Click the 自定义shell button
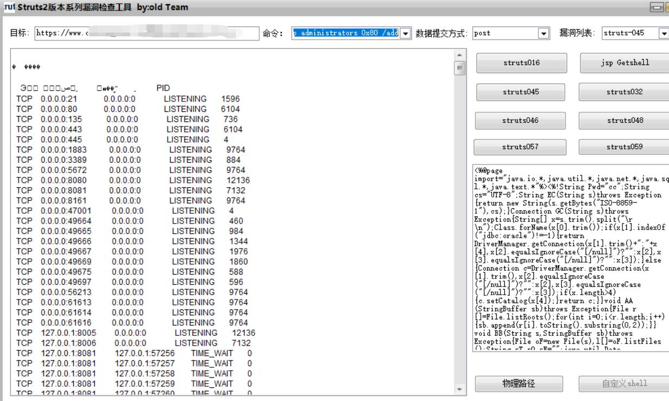The height and width of the screenshot is (401, 669). click(624, 384)
